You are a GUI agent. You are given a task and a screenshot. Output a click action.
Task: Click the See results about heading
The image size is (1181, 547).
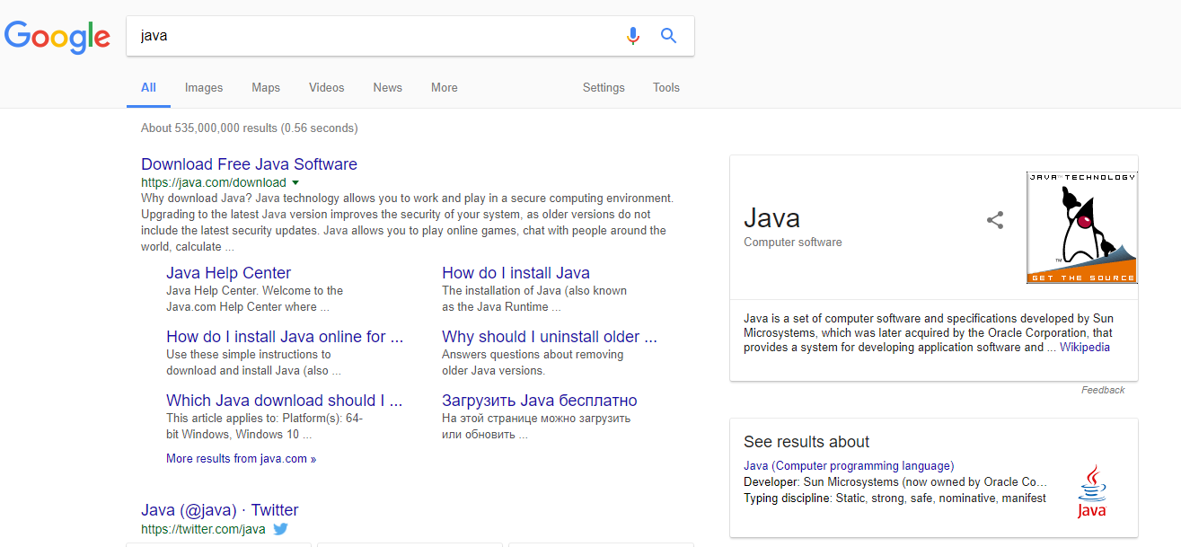pyautogui.click(x=806, y=442)
